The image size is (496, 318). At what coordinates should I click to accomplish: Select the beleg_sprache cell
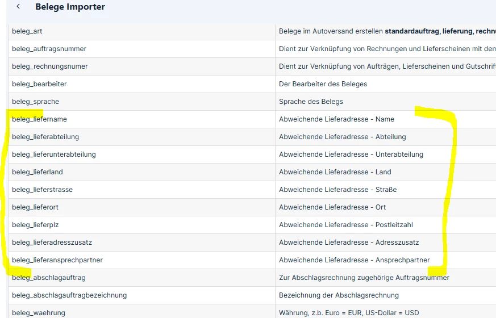[x=141, y=102]
